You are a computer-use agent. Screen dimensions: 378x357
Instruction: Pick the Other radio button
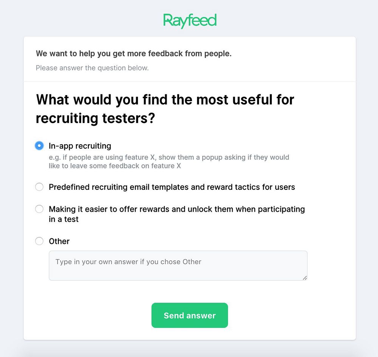pyautogui.click(x=39, y=241)
